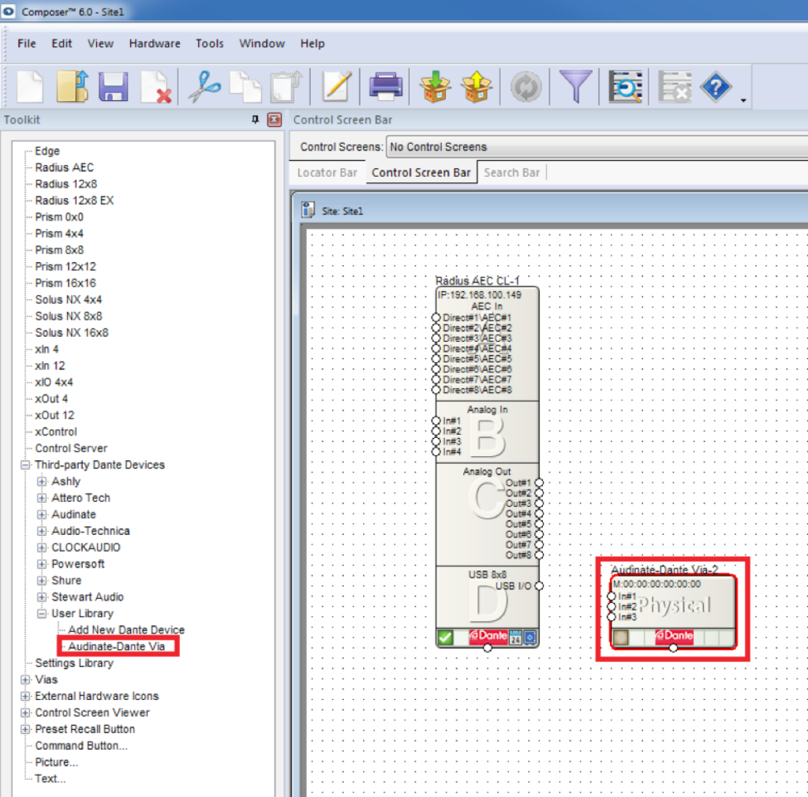
Task: Select the Save icon on the toolbar
Action: point(114,87)
